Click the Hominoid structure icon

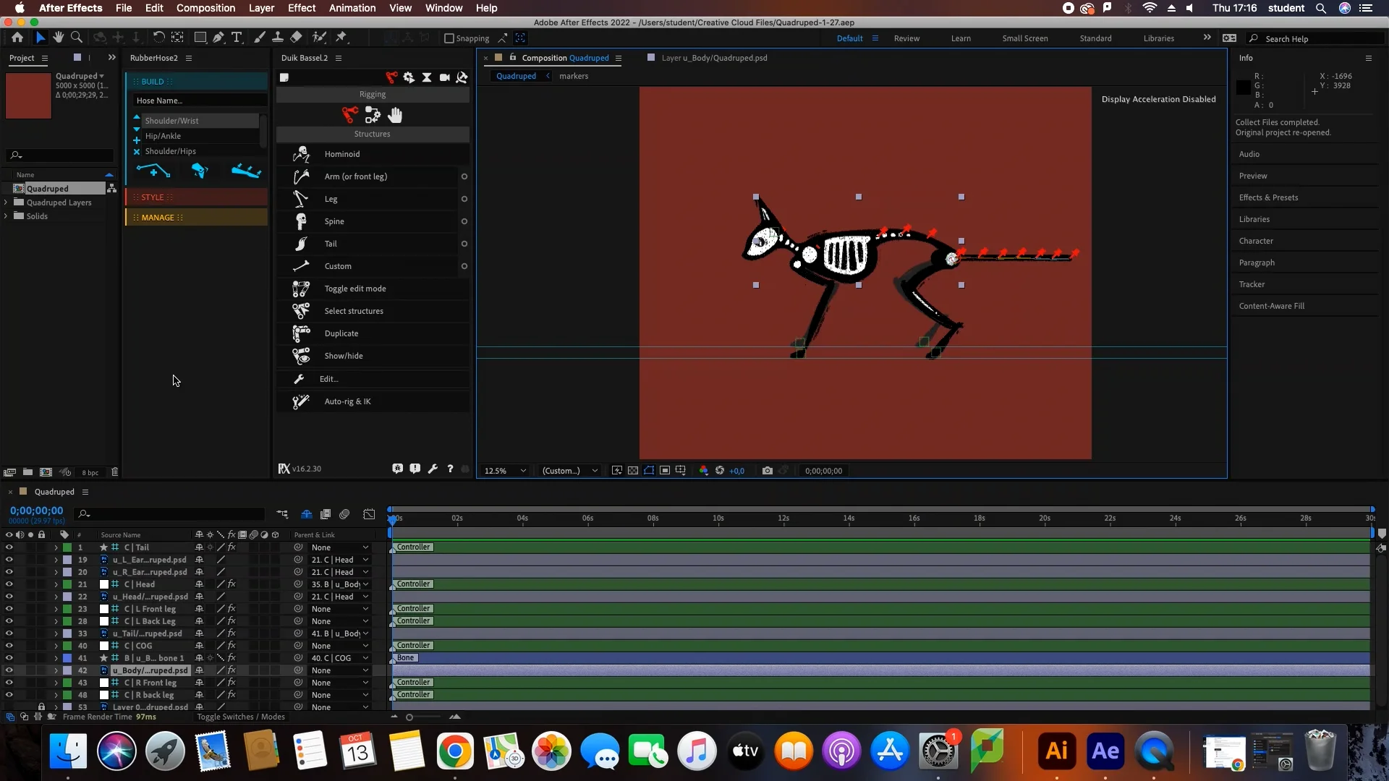(301, 154)
